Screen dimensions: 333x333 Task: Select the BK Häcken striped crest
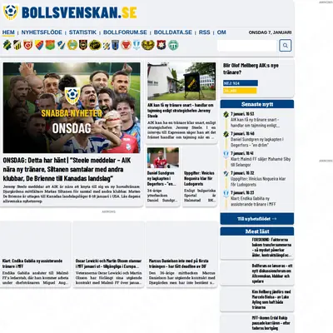17,45
